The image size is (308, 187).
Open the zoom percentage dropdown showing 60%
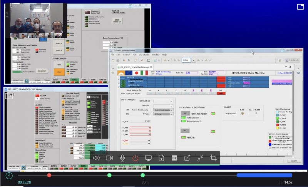click(x=194, y=60)
